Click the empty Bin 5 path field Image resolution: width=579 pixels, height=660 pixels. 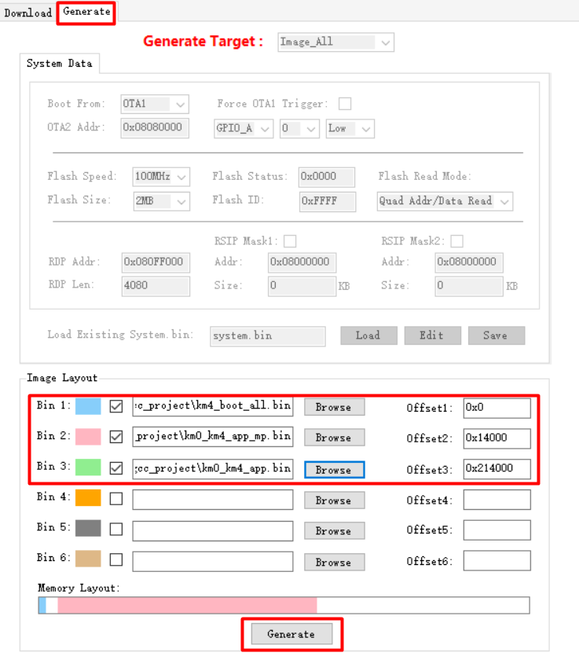coord(212,531)
